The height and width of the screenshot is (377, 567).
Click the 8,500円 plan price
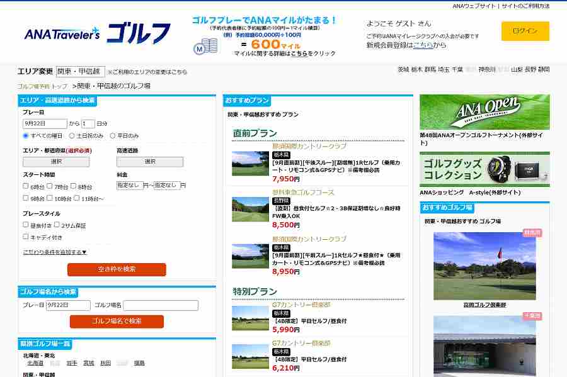click(285, 225)
